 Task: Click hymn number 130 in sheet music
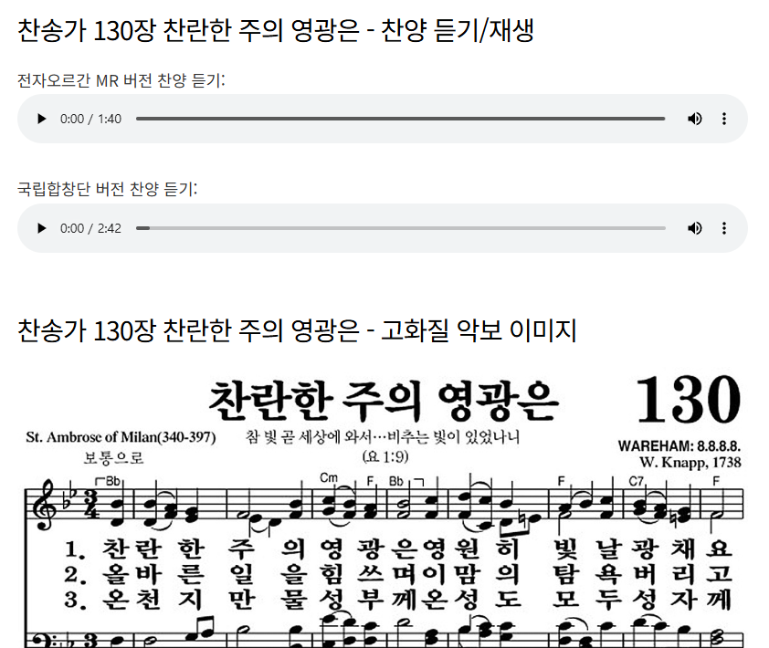(x=689, y=399)
